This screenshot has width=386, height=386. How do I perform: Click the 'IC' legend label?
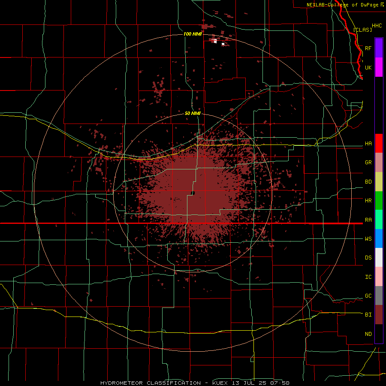(368, 277)
